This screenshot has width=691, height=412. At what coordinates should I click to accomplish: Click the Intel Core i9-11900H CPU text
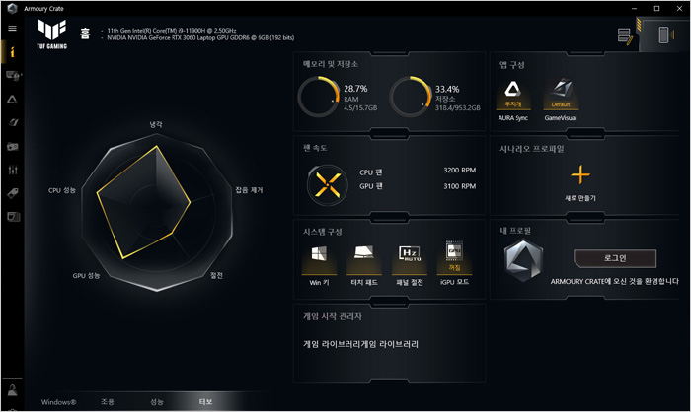pyautogui.click(x=172, y=31)
